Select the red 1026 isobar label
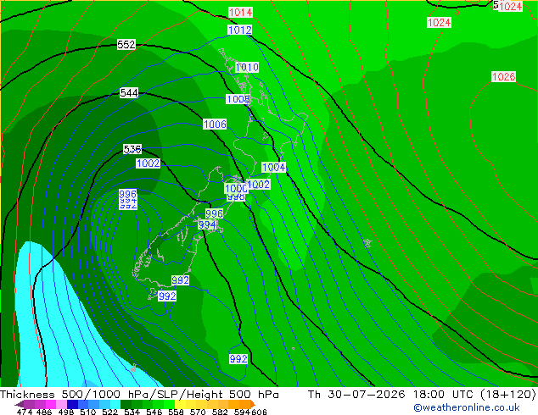 coord(503,77)
